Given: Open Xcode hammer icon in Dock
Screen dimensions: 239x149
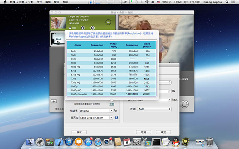Looking at the screenshot, I should pos(59,142).
